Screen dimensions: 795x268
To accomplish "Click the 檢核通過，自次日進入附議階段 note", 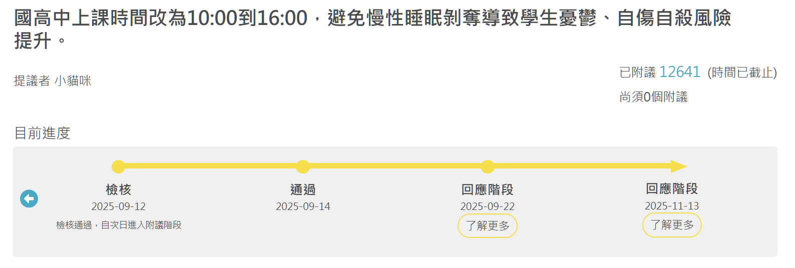I will [x=119, y=225].
